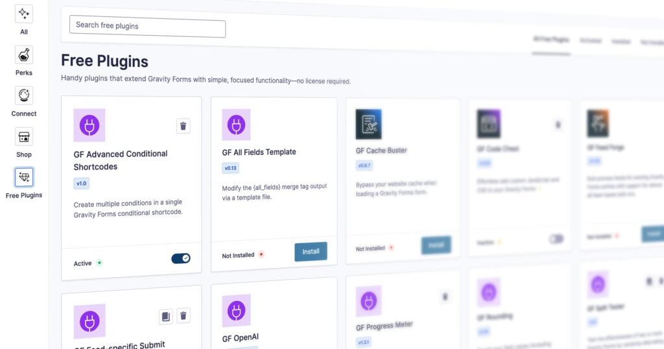Screen dimensions: 664x349
Task: Click the GF Cache Buster plugin icon
Action: tap(368, 124)
